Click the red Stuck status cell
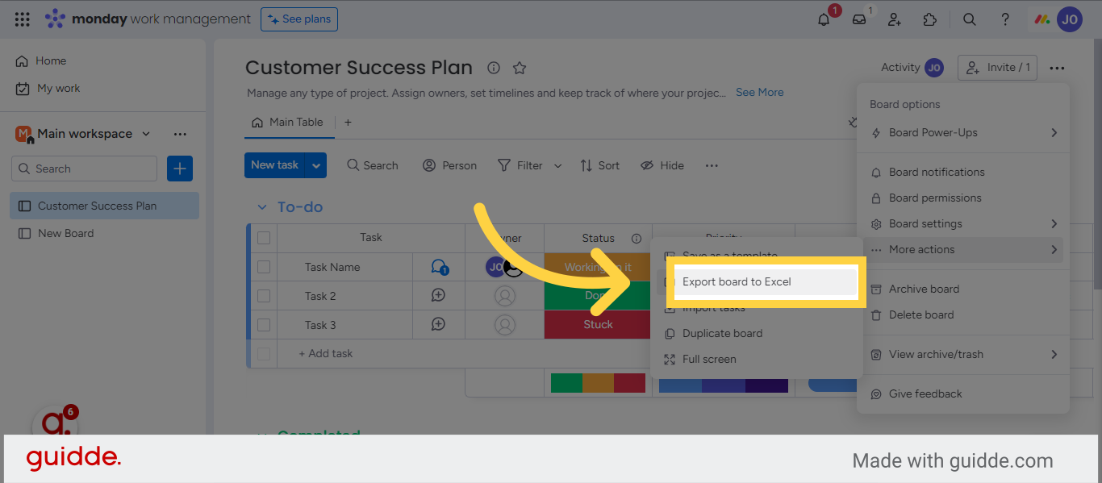The width and height of the screenshot is (1102, 483). coord(598,325)
